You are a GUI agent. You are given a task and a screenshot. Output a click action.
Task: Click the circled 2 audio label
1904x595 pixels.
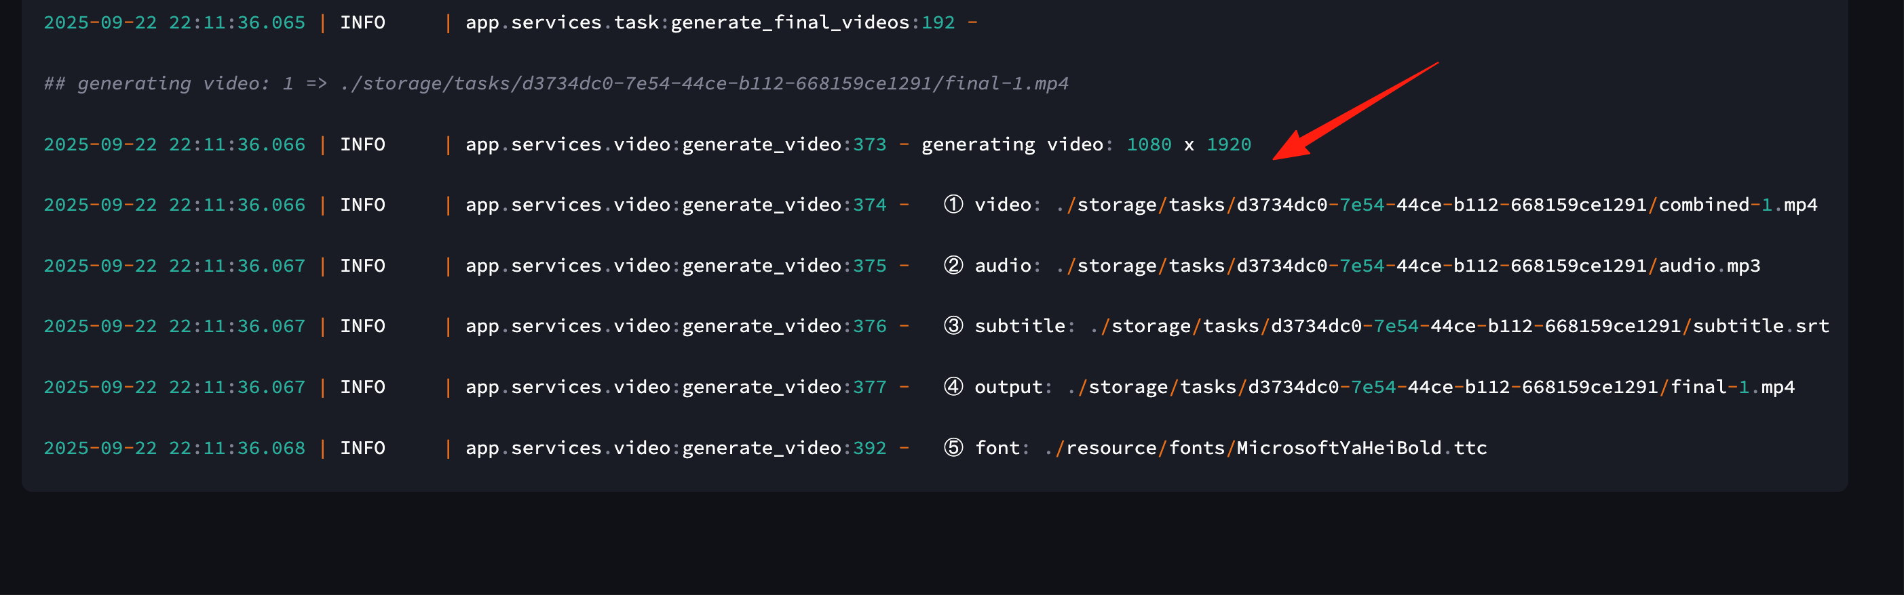tap(991, 266)
